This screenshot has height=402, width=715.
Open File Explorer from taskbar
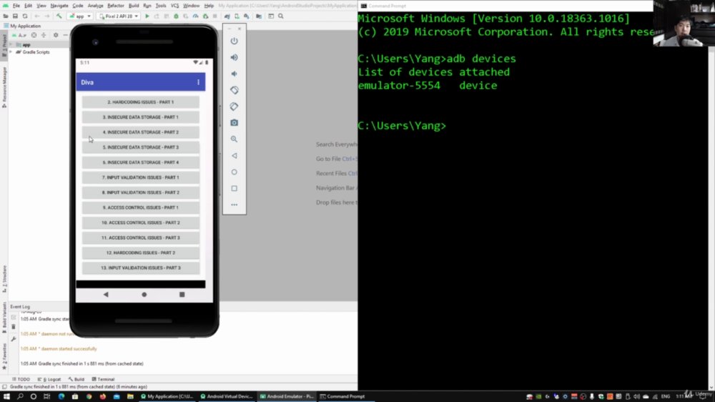tap(130, 396)
